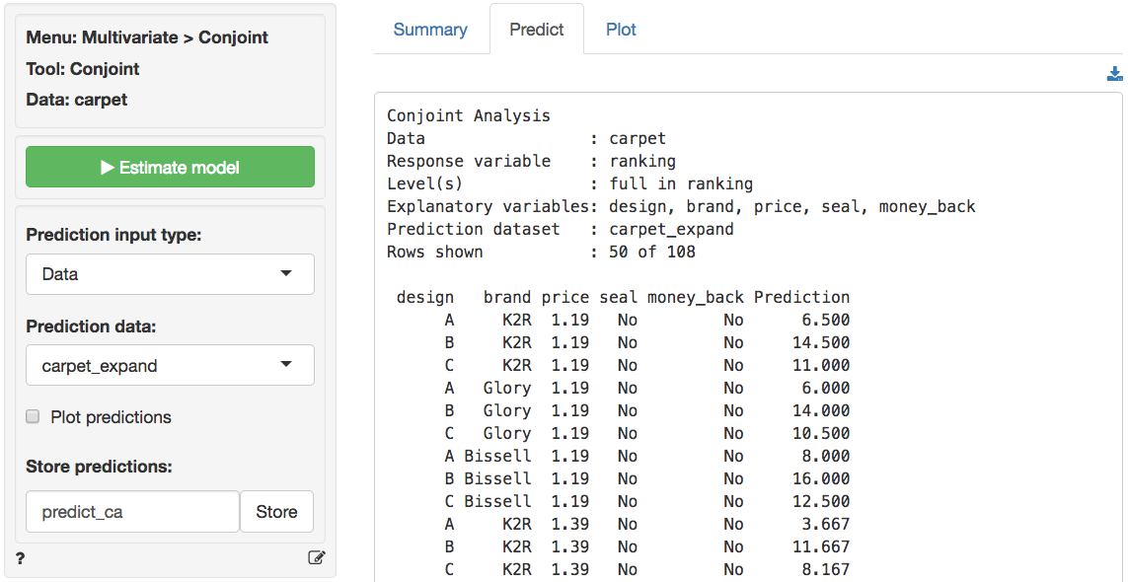
Task: Open the Plot tab
Action: click(621, 30)
